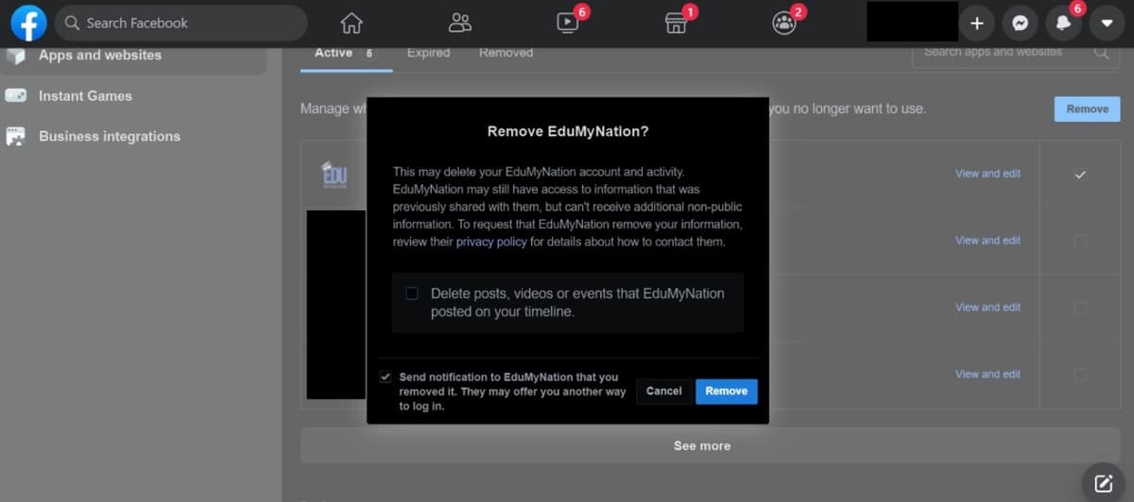This screenshot has height=502, width=1134.
Task: Go to Home feed icon
Action: click(x=352, y=23)
